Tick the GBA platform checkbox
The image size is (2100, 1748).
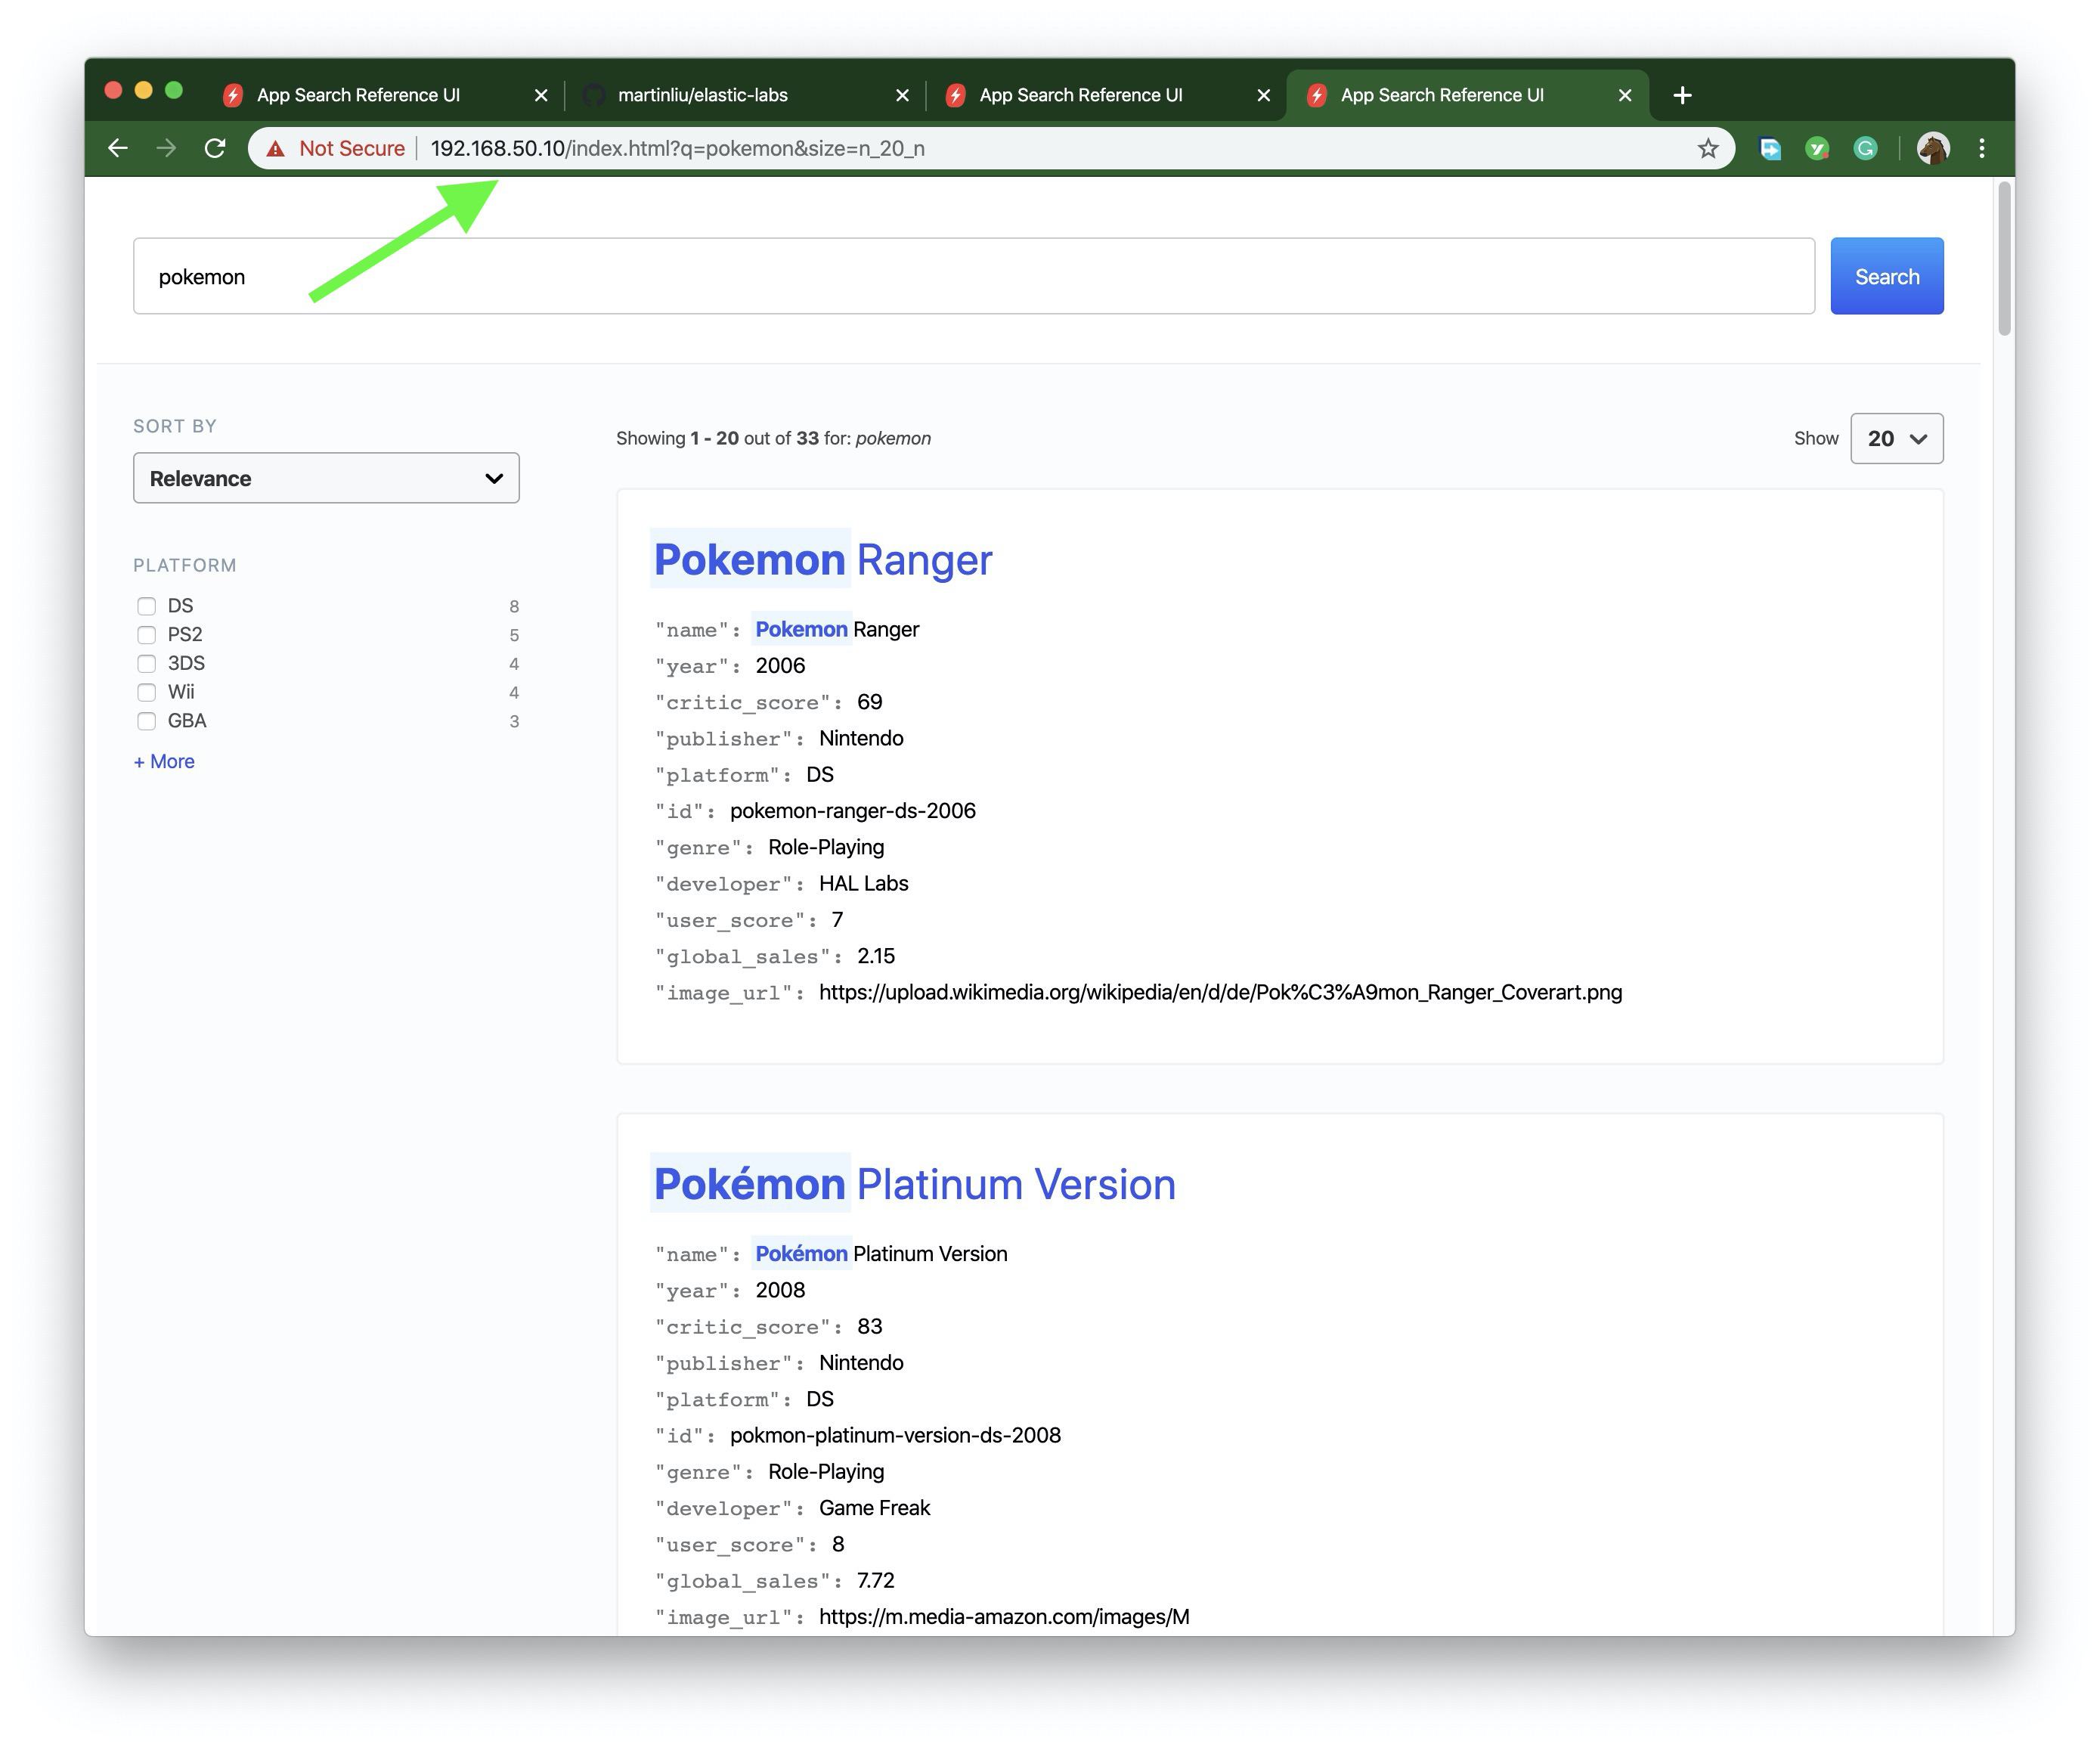147,721
